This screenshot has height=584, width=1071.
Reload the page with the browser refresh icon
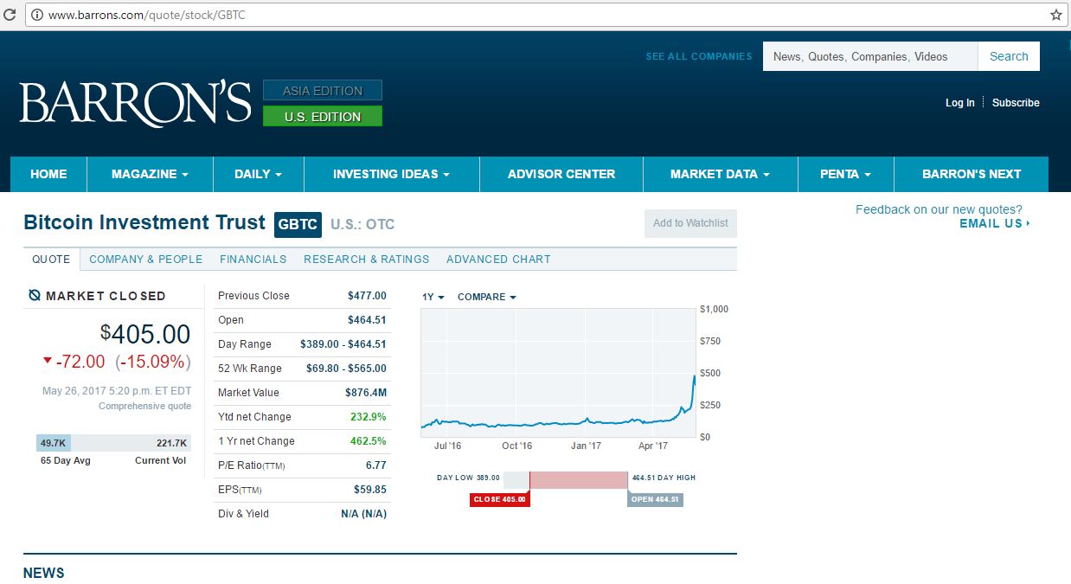tap(10, 15)
